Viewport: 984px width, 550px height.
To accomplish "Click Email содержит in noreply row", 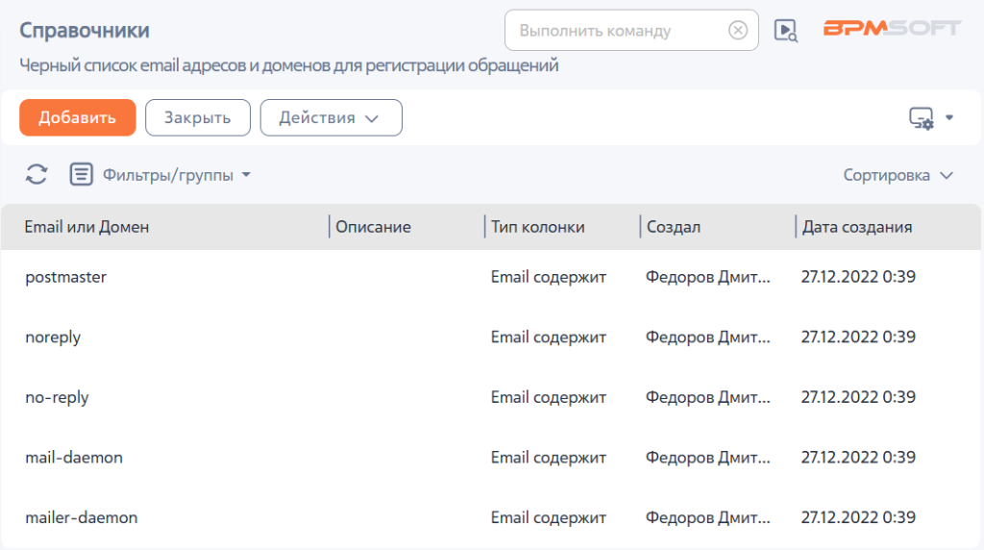I will pos(549,337).
